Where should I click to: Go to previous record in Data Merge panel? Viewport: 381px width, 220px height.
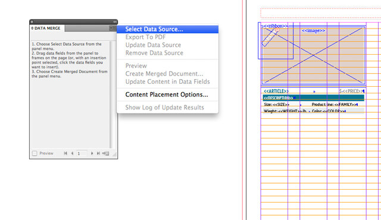(72, 153)
